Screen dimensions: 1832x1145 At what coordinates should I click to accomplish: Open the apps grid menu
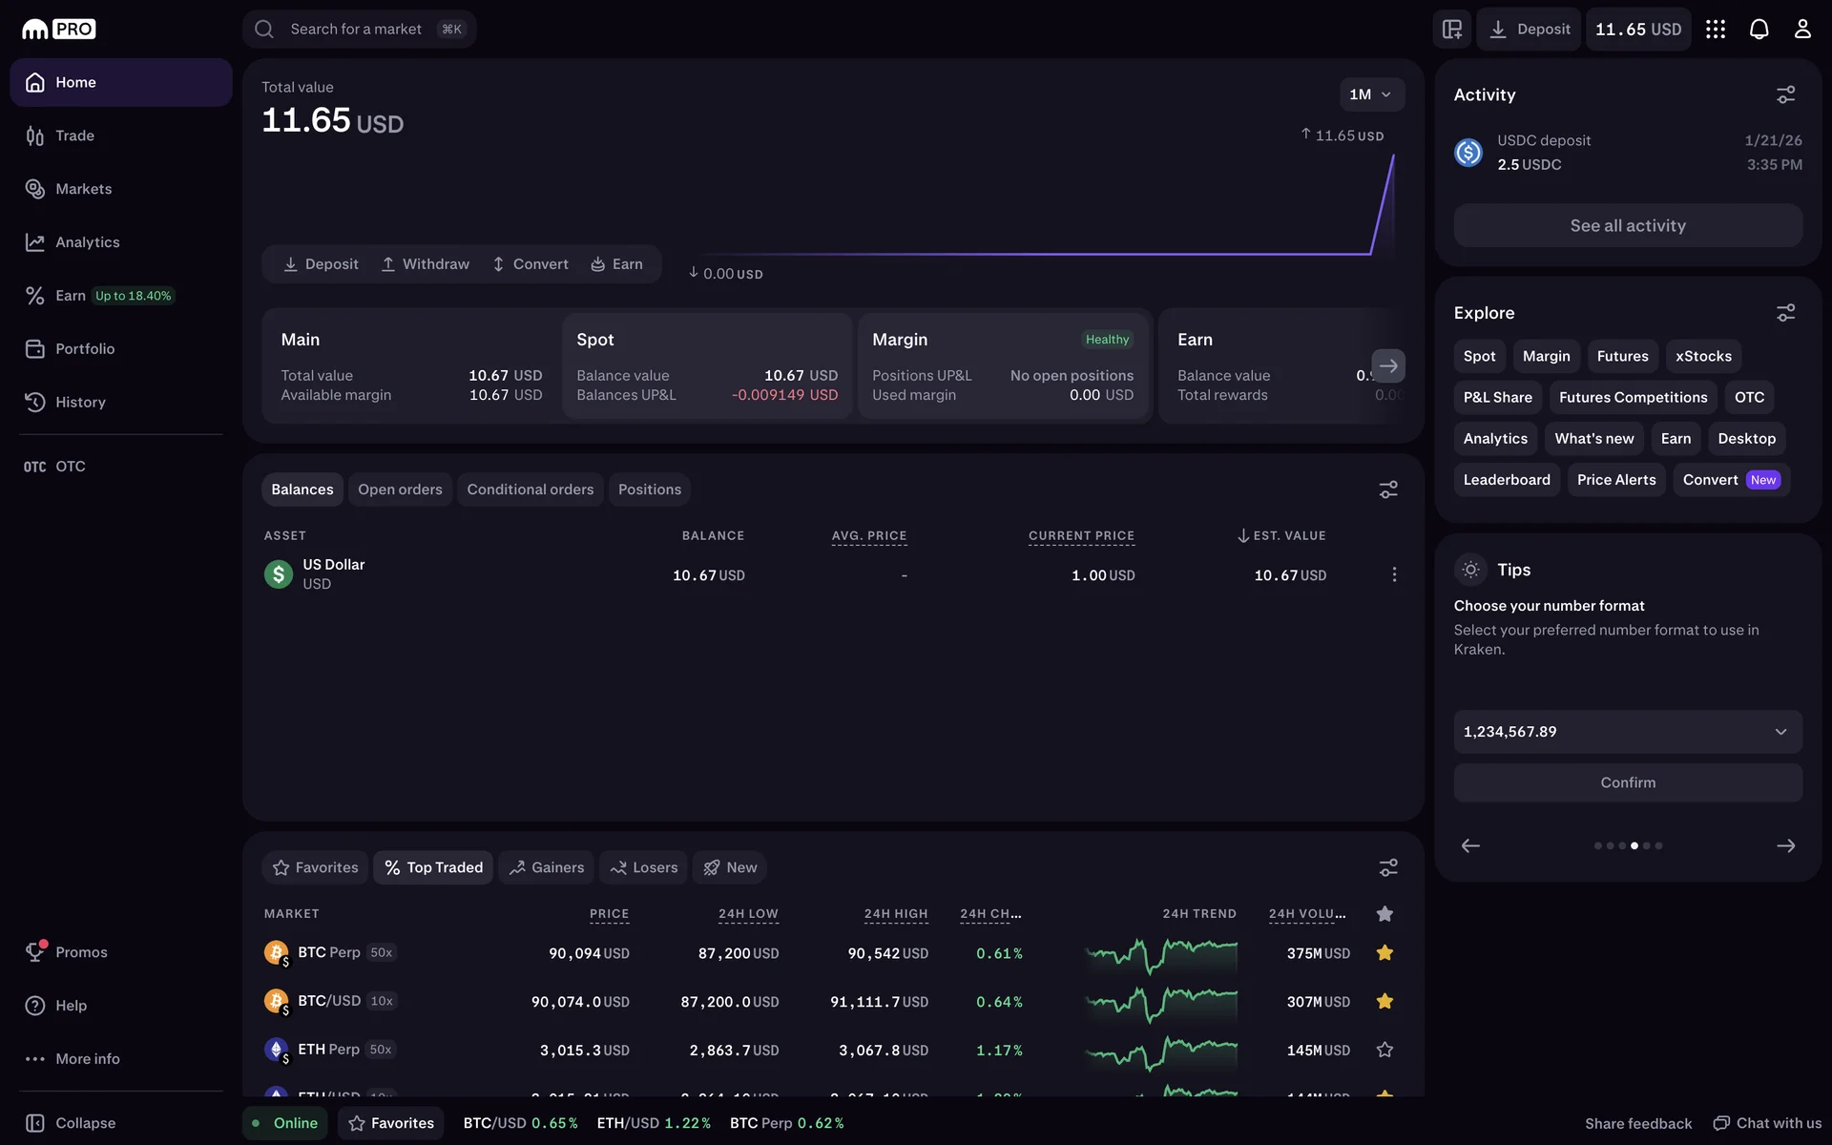1715,29
